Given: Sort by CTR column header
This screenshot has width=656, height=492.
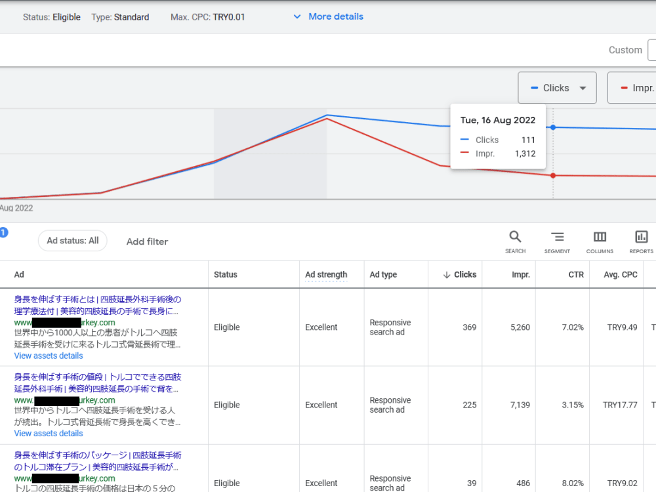Looking at the screenshot, I should (576, 274).
